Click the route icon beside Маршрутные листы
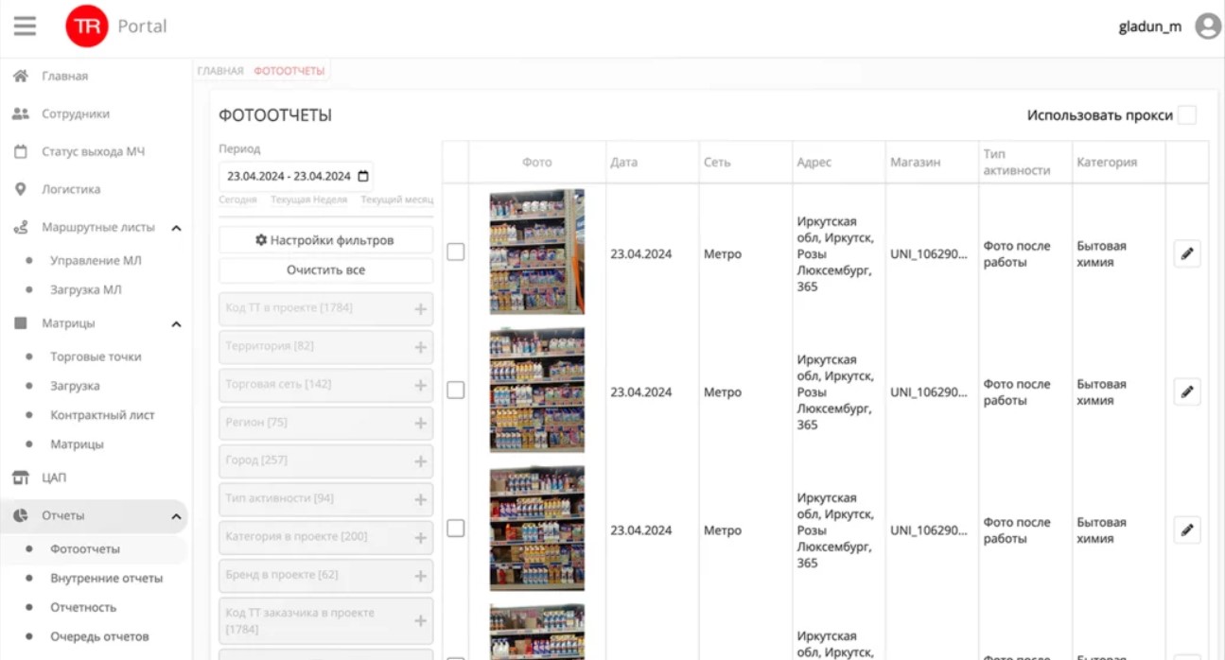 click(x=21, y=228)
